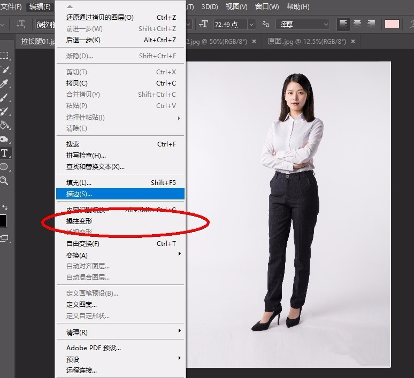Choose 操控变形 from the Edit menu
The width and height of the screenshot is (414, 378).
(x=79, y=221)
